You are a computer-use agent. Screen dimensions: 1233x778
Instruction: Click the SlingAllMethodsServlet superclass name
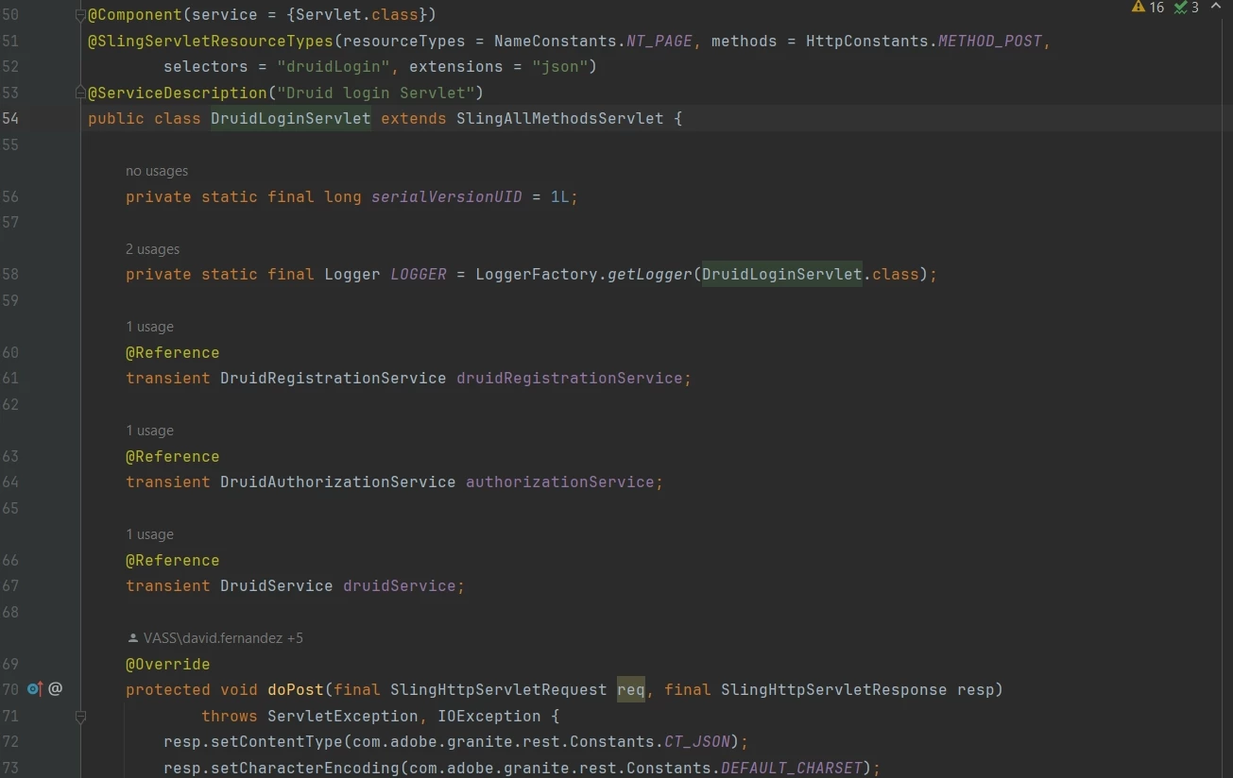pyautogui.click(x=560, y=119)
